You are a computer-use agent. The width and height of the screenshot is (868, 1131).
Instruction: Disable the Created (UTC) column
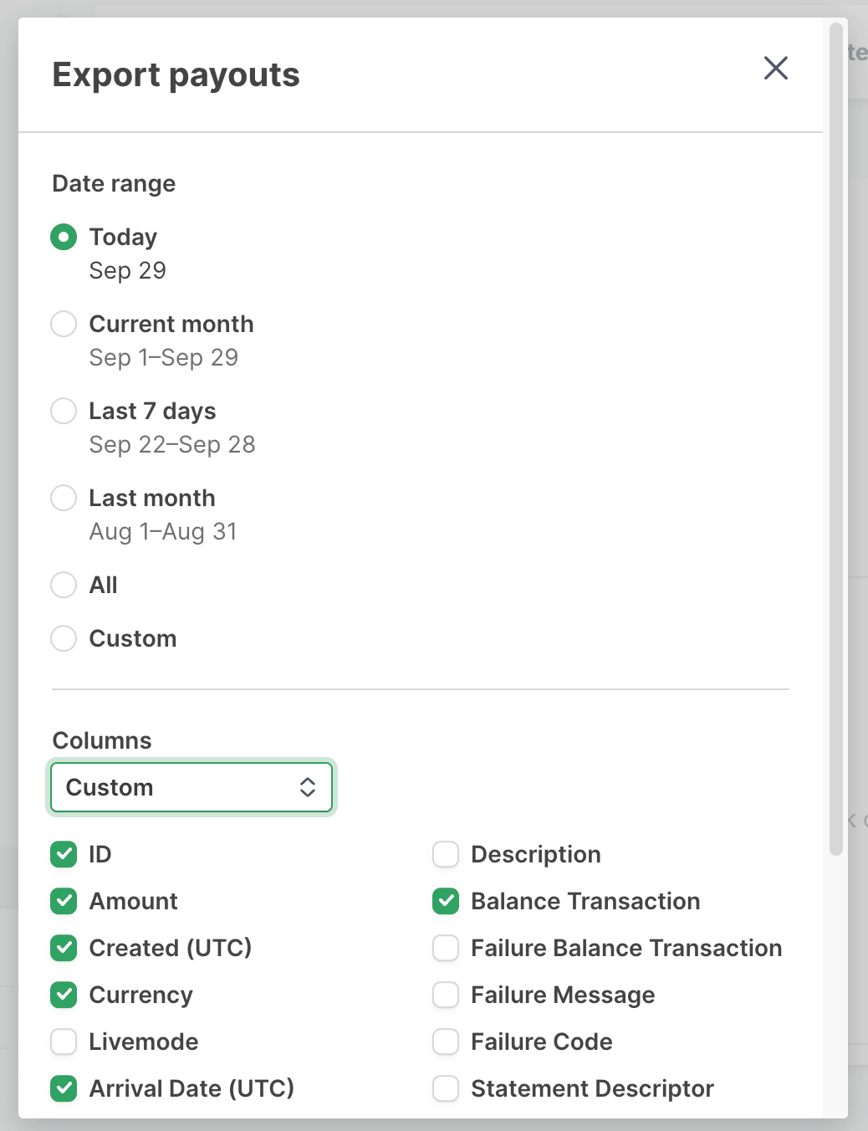click(64, 948)
